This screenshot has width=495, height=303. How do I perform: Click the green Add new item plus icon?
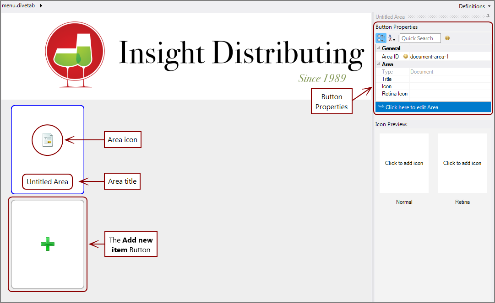(47, 244)
